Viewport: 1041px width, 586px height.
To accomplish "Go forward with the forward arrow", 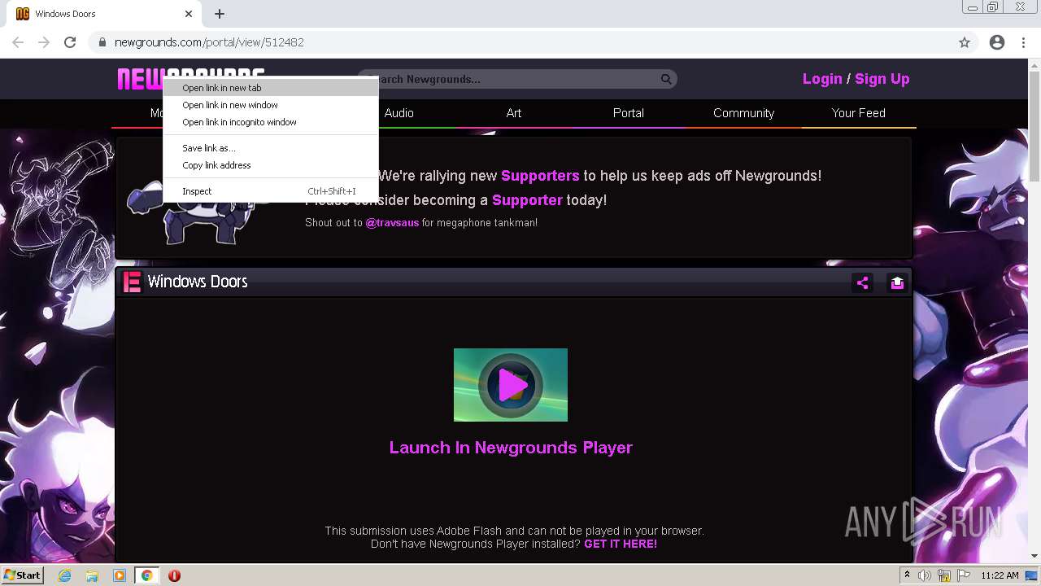I will [44, 42].
